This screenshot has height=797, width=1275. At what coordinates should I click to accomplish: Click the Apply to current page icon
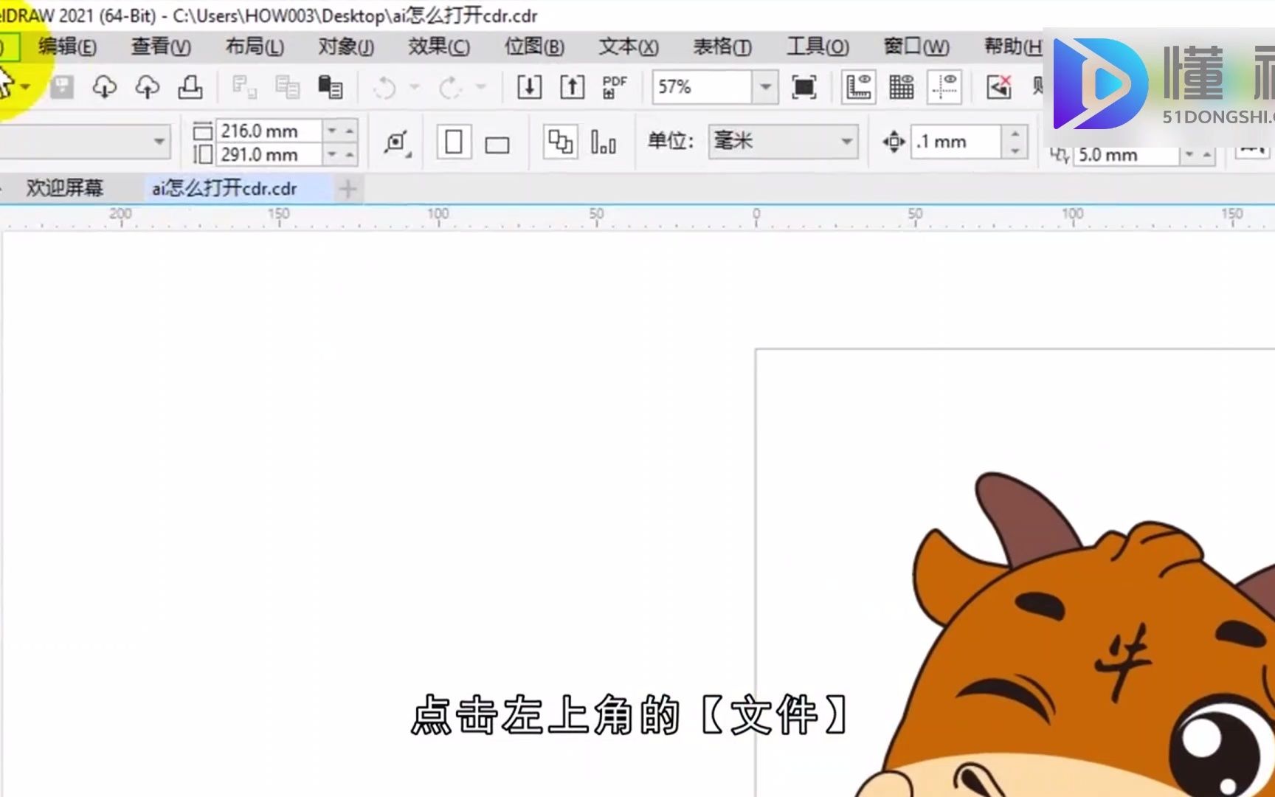(x=603, y=142)
